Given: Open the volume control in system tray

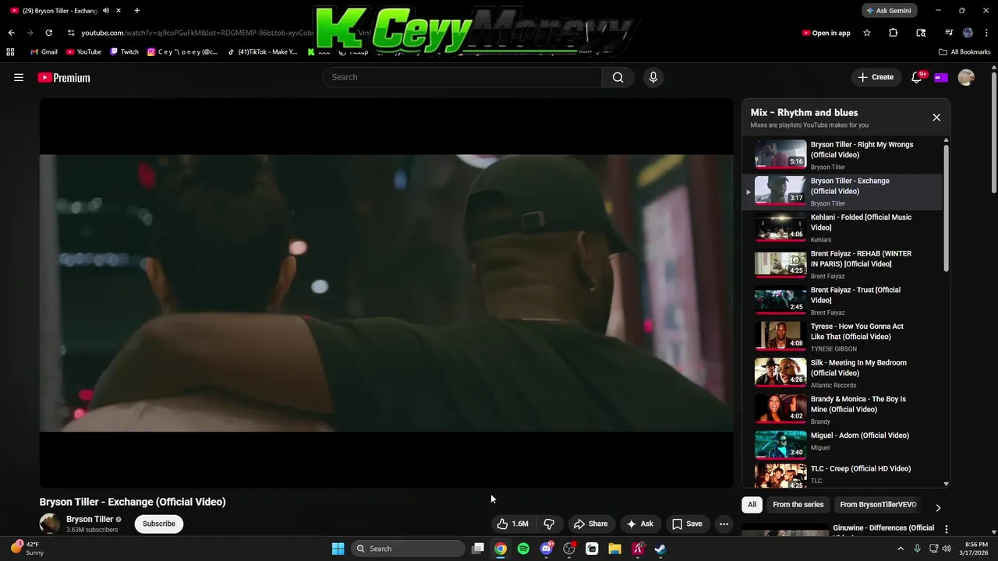Looking at the screenshot, I should point(947,549).
